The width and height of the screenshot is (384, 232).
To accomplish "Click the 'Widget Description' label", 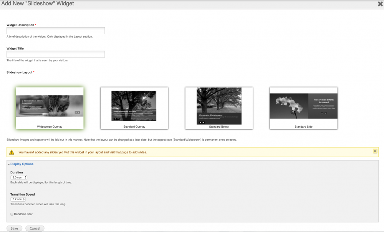I will pos(20,25).
